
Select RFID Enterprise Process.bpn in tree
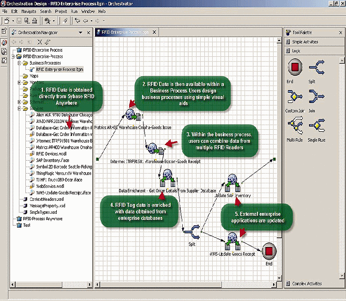tap(60, 70)
